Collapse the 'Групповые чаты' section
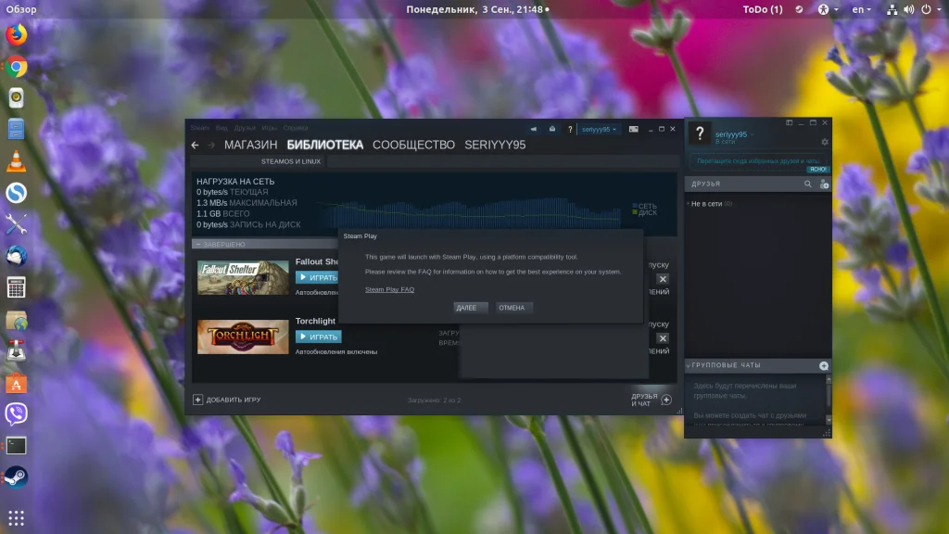949x534 pixels. pyautogui.click(x=689, y=366)
